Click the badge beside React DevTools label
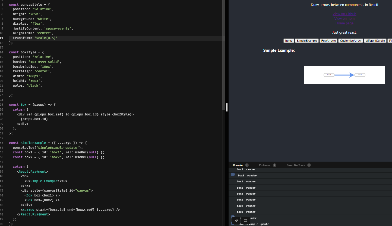This screenshot has height=226, width=392. point(309,165)
